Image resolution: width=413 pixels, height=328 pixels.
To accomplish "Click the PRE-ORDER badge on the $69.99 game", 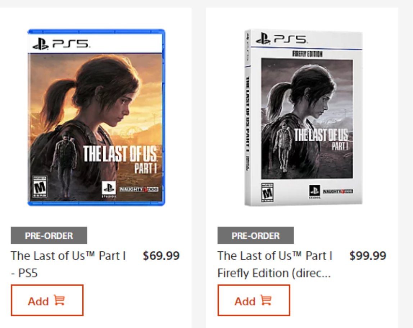I will coord(49,235).
